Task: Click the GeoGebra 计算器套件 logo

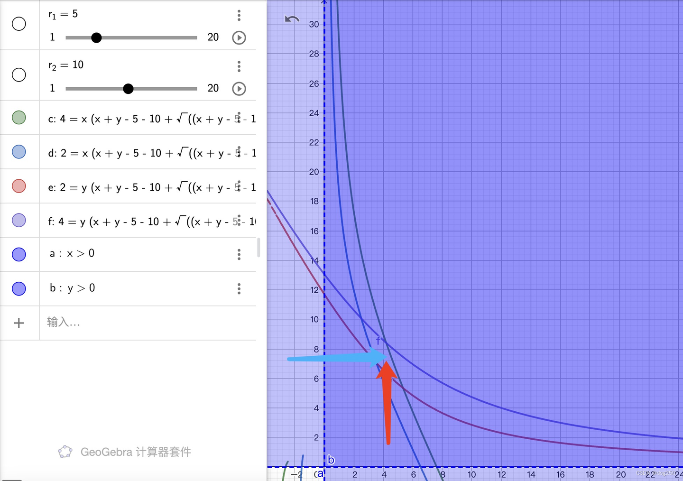Action: click(x=124, y=452)
